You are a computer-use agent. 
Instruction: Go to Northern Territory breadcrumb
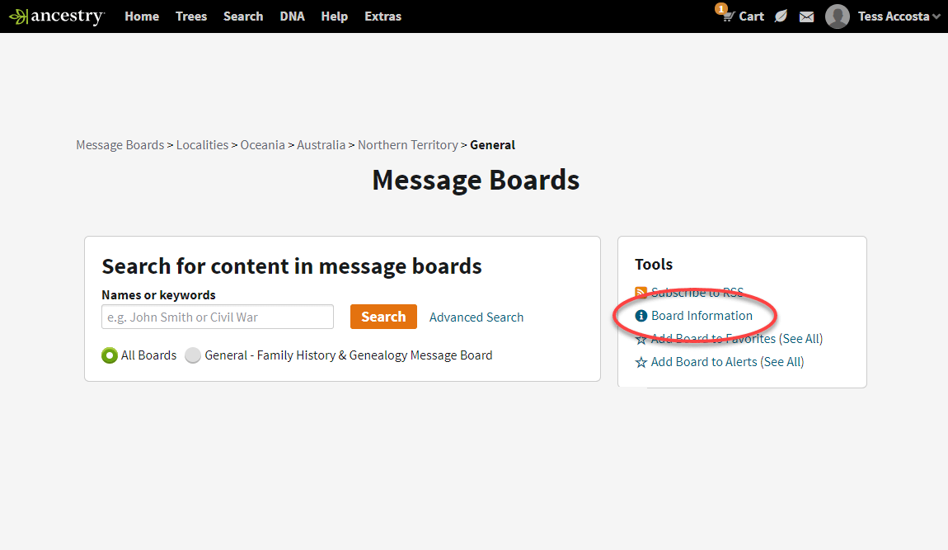pos(408,145)
